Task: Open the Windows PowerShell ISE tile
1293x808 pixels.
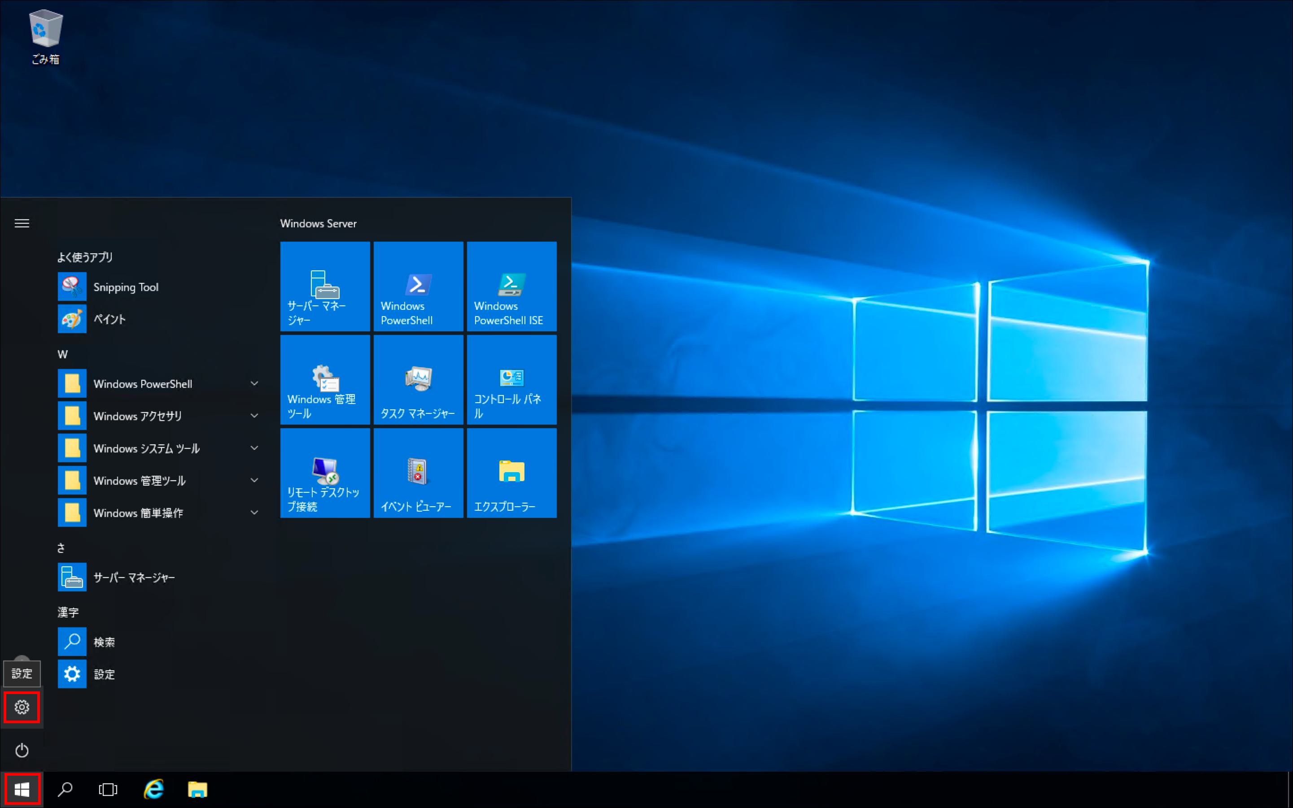Action: 512,287
